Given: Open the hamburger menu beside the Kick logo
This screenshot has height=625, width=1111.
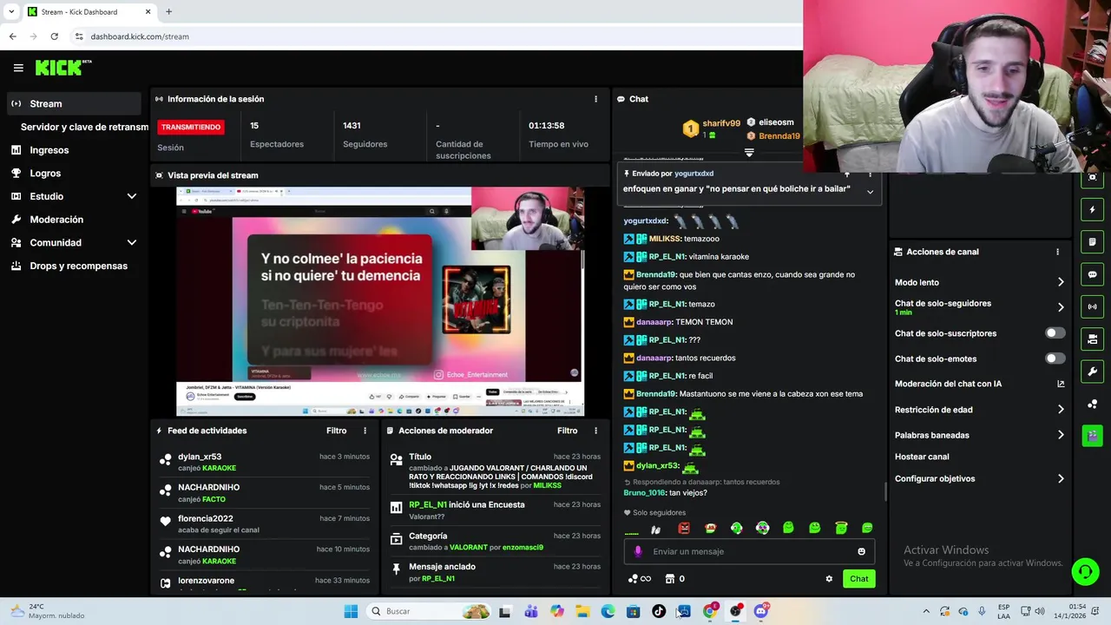Looking at the screenshot, I should point(18,68).
